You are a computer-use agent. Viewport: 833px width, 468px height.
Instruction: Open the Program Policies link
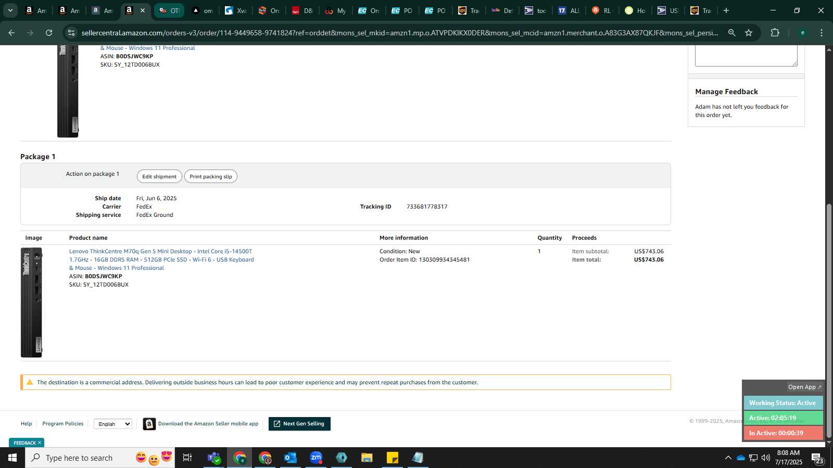[63, 424]
